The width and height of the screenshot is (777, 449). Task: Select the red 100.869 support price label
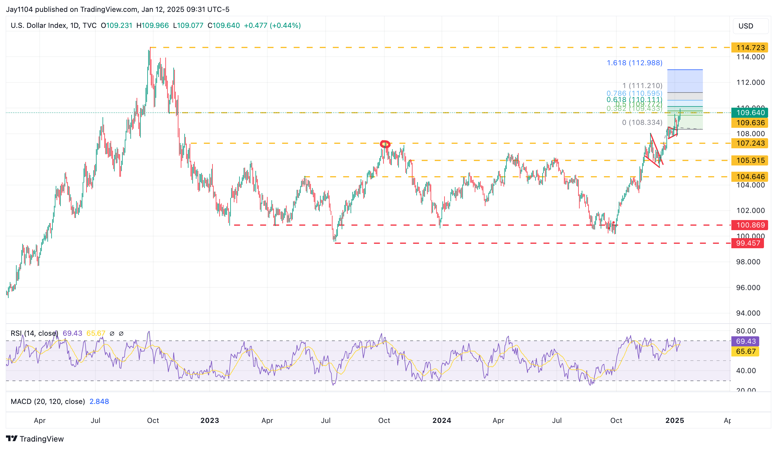click(x=749, y=225)
